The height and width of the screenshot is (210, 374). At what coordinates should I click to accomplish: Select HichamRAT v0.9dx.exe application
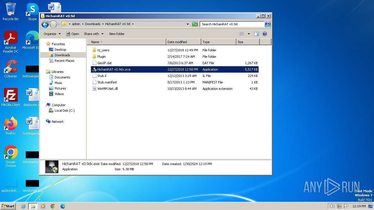pyautogui.click(x=175, y=69)
